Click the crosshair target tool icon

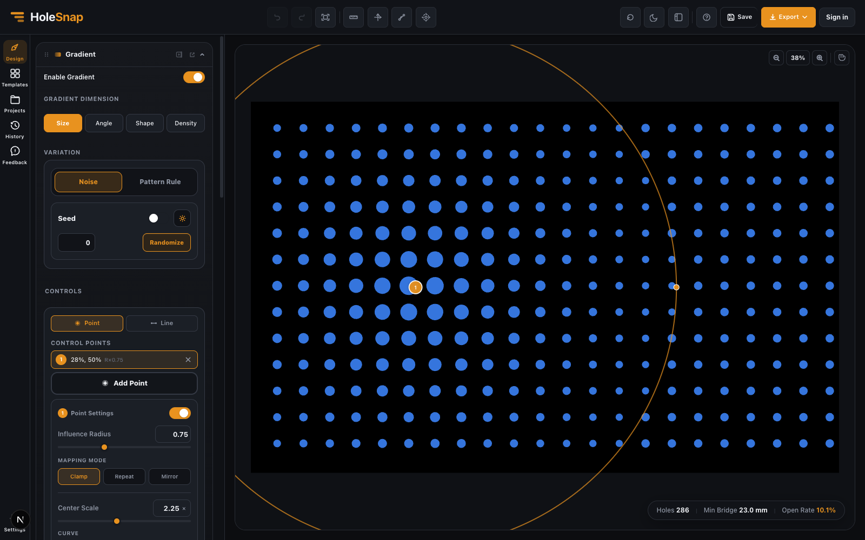click(426, 17)
